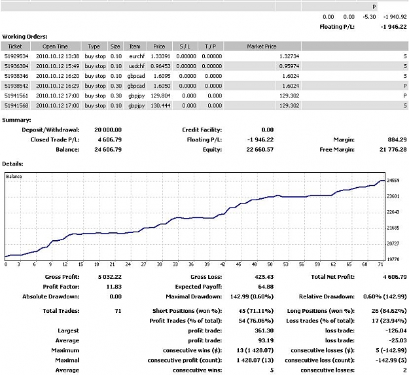Click average profit trade value 93.19
The width and height of the screenshot is (409, 375).
pyautogui.click(x=266, y=341)
